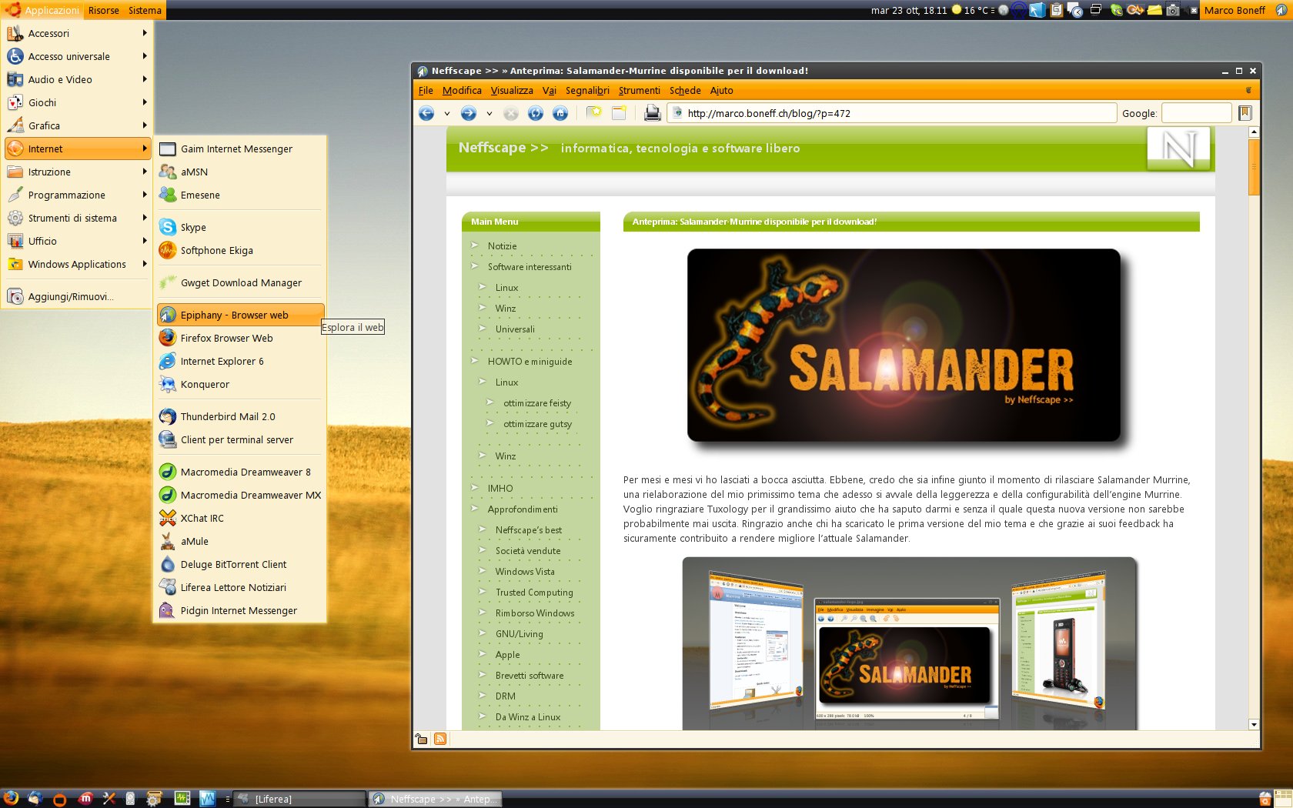Choose Aggiungi/Rimuovi... in Applicazioni menu
Viewport: 1293px width, 808px height.
(78, 296)
